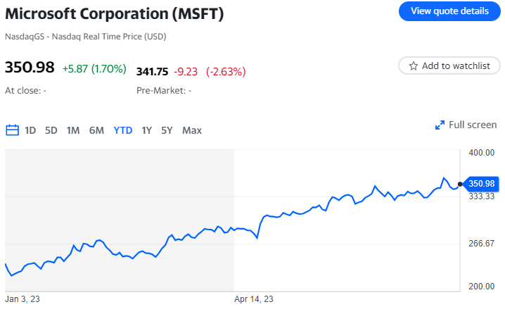Click the Jan 3, 23 axis date
The height and width of the screenshot is (314, 505).
[23, 299]
